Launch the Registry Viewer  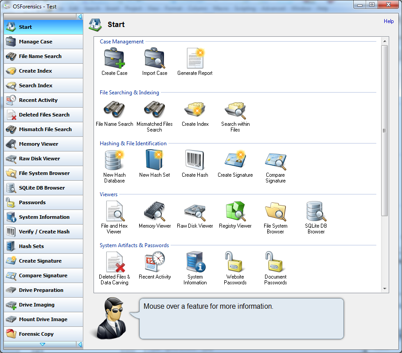tap(235, 212)
